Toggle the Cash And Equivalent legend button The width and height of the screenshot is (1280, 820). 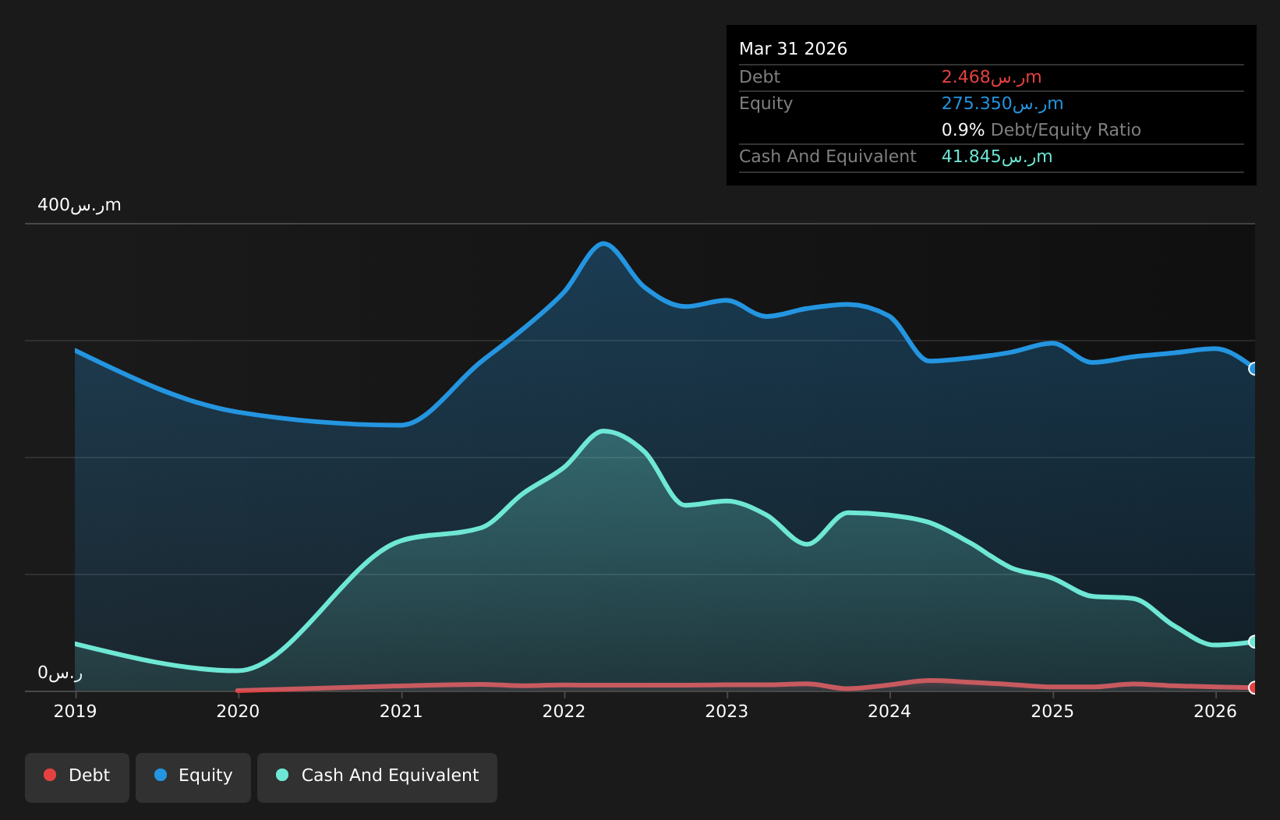(x=377, y=777)
